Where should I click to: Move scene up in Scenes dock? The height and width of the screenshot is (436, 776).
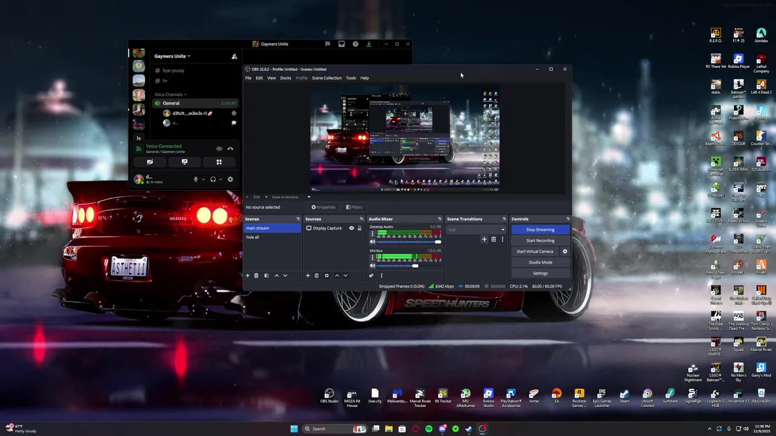[x=276, y=276]
